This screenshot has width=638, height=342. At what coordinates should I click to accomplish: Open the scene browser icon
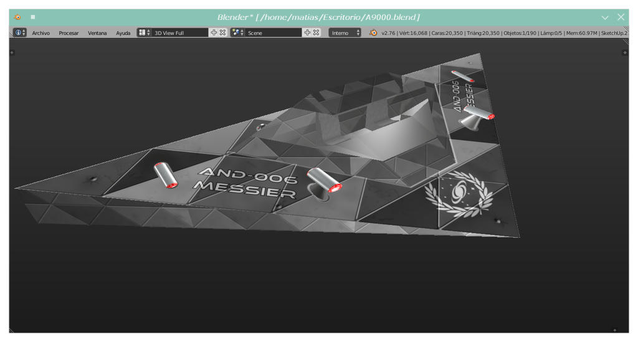point(237,32)
